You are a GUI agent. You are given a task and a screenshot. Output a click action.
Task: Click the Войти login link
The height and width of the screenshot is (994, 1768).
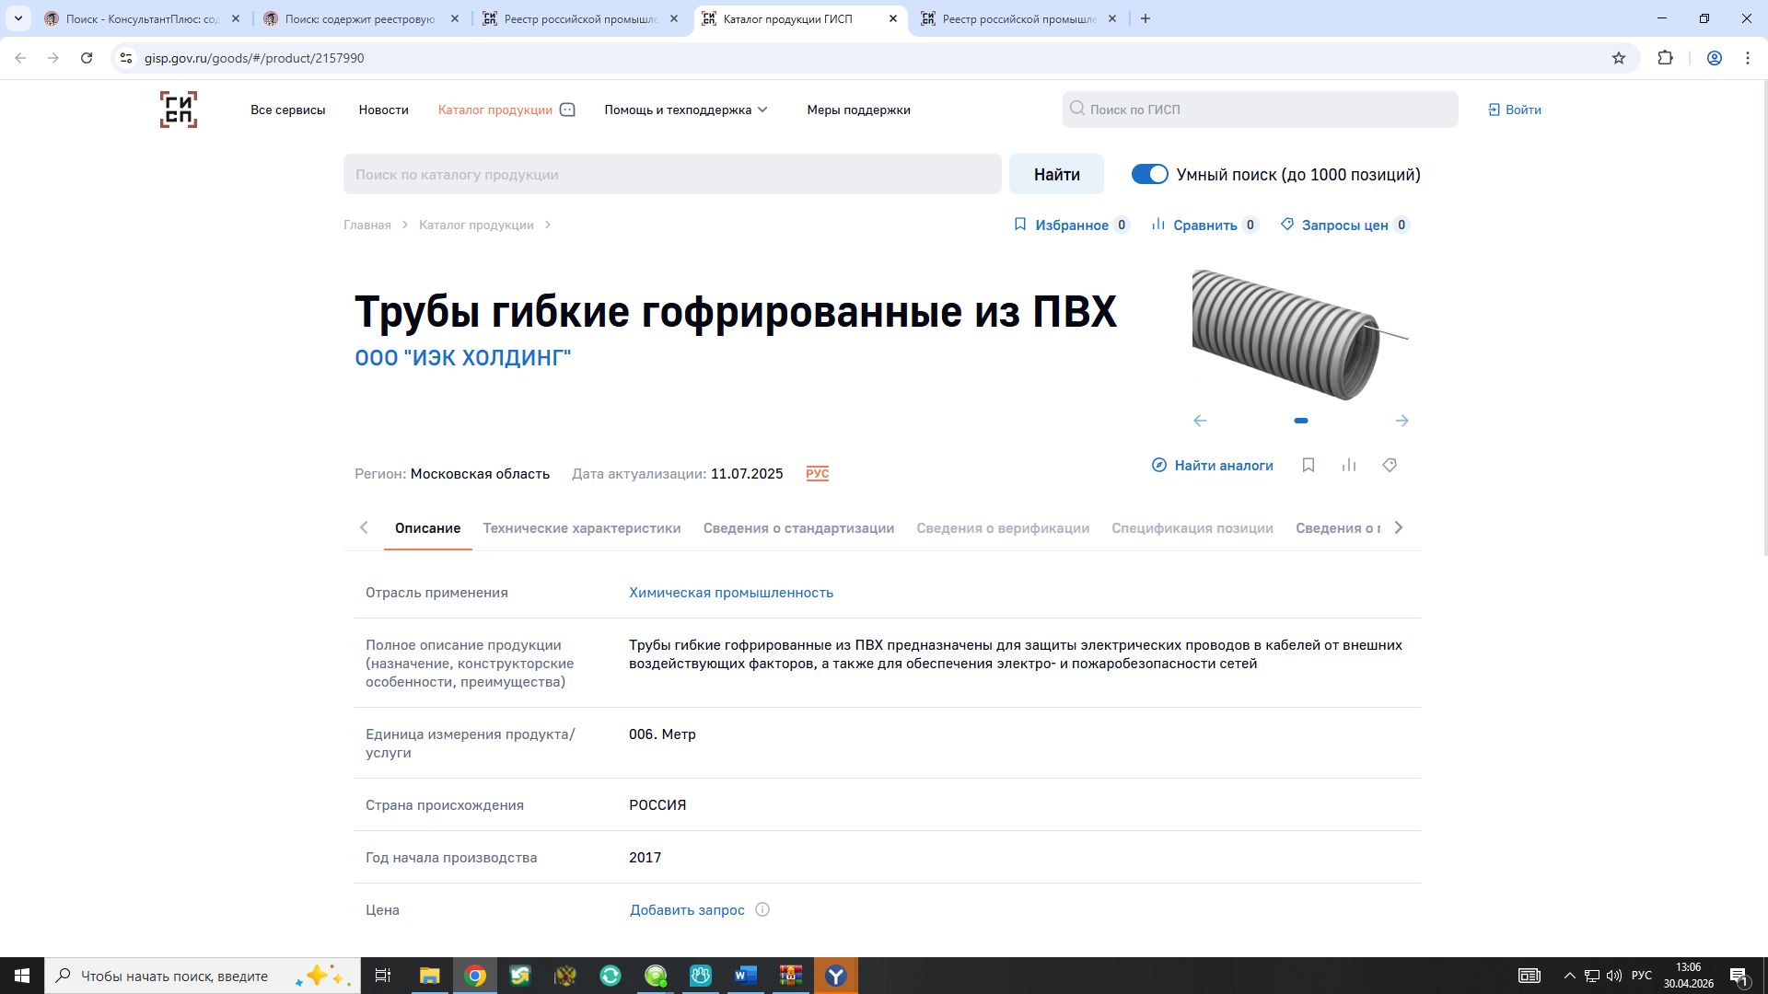[x=1515, y=110]
